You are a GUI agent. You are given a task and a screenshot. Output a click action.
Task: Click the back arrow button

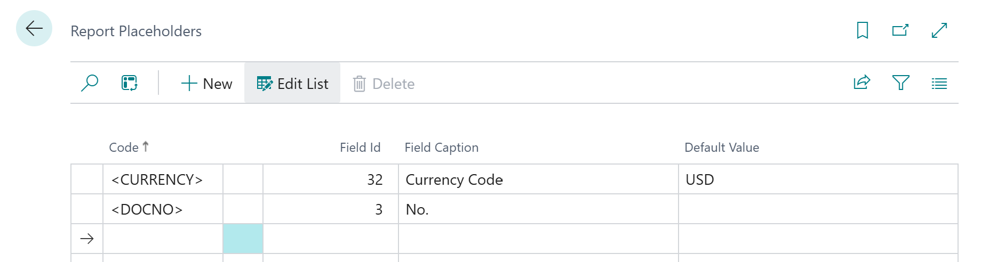[34, 28]
